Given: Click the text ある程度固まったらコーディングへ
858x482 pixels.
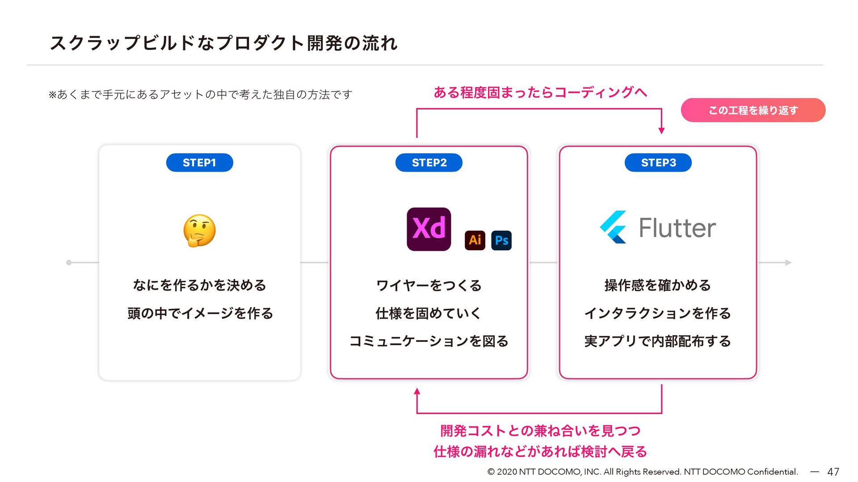Looking at the screenshot, I should (x=540, y=92).
